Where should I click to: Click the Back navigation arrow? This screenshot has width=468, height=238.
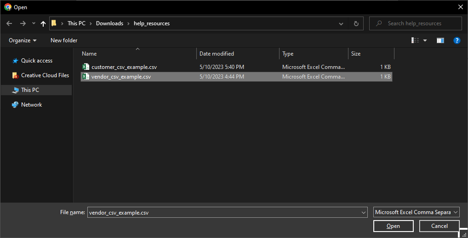click(9, 23)
